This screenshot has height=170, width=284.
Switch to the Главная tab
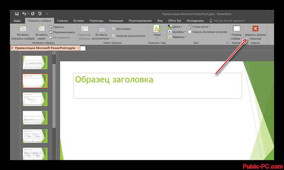tap(62, 21)
